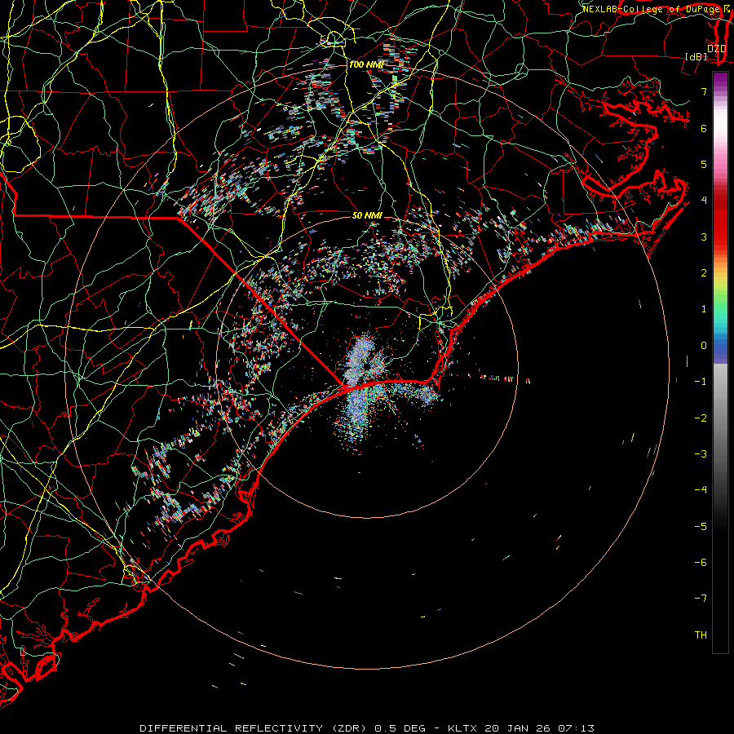Click the "KLTX" radar site identifier

(462, 728)
